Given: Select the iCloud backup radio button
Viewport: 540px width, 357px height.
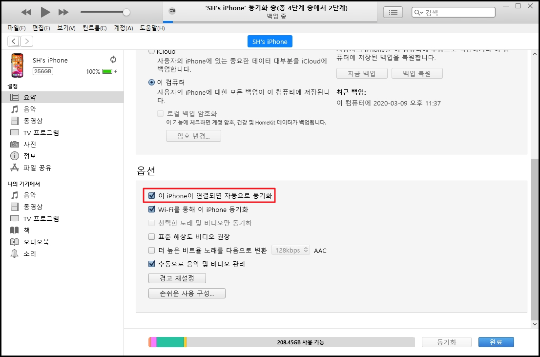Looking at the screenshot, I should point(151,52).
